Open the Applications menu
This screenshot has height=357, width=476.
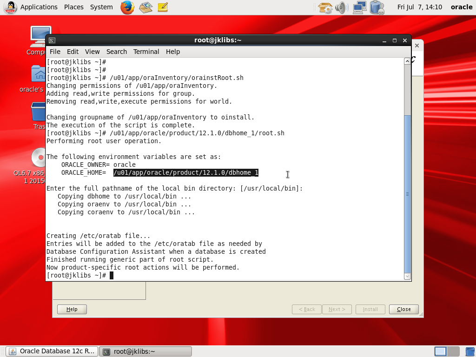[39, 7]
